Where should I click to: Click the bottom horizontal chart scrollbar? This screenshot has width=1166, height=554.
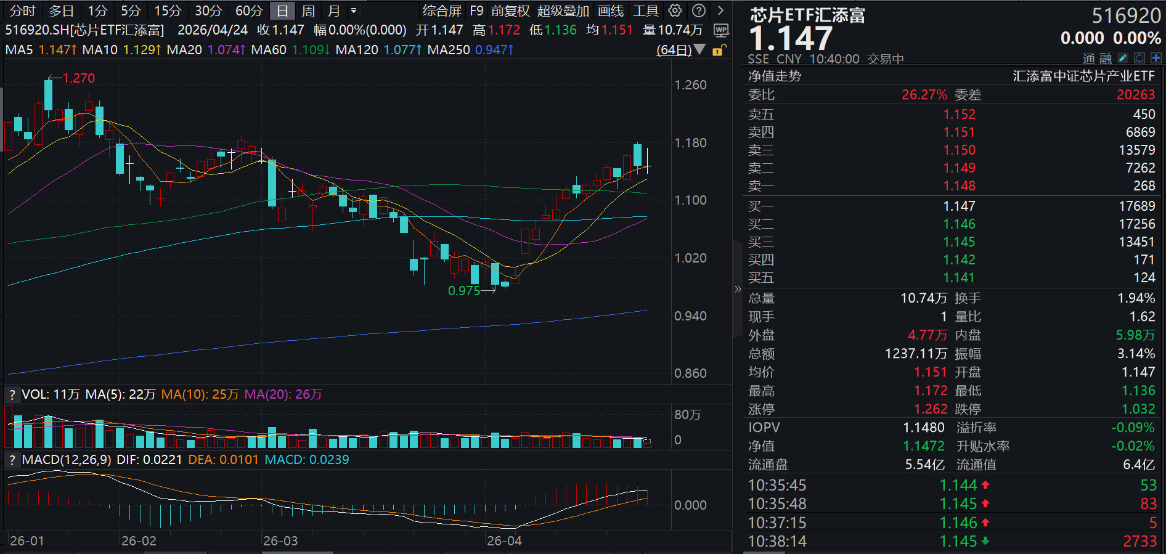pyautogui.click(x=297, y=552)
